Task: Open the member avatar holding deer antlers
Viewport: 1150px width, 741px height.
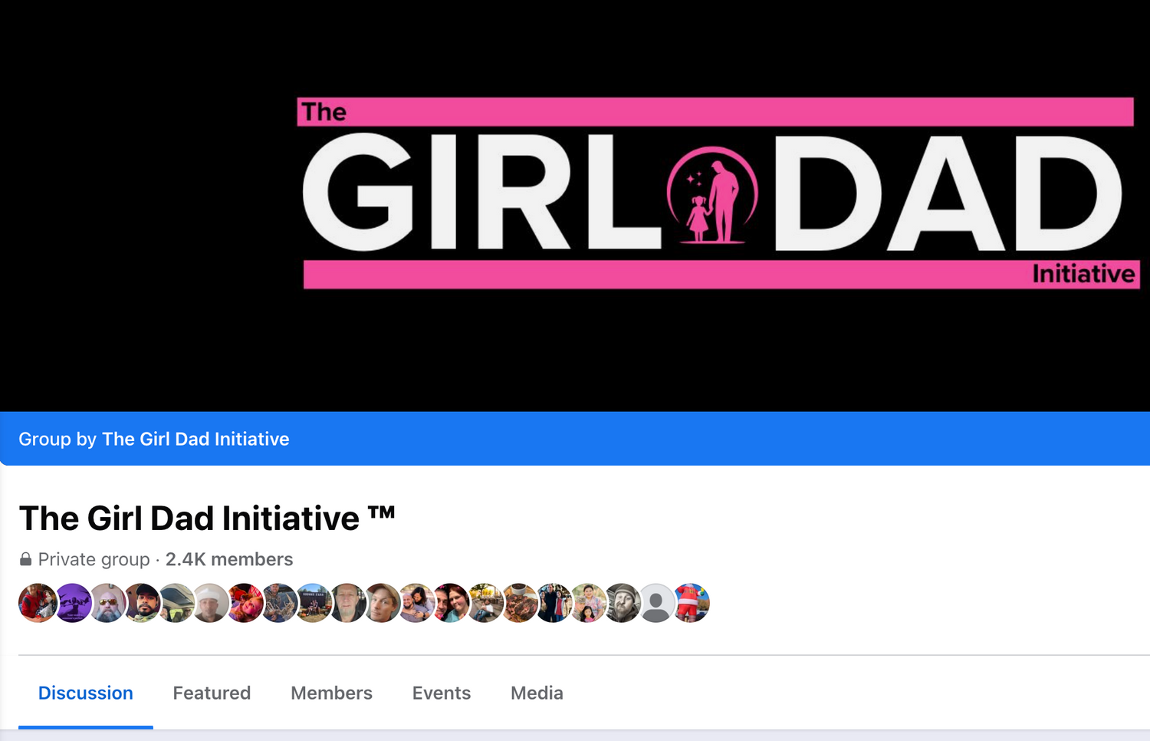Action: click(279, 603)
